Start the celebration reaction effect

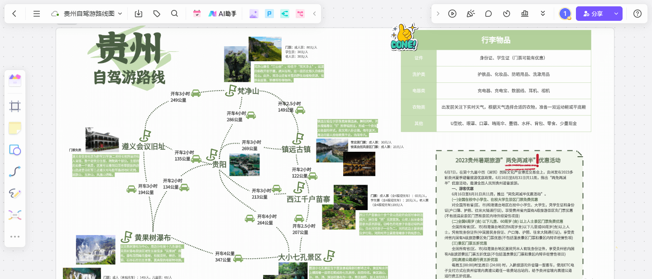pyautogui.click(x=470, y=14)
